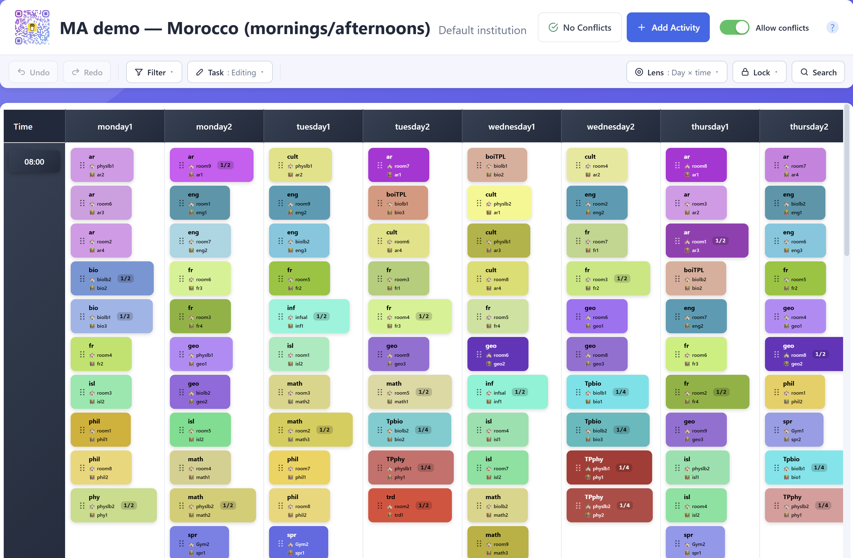Viewport: 853px width, 558px height.
Task: Click drag handle on wednesday1 math room9 card
Action: [479, 543]
